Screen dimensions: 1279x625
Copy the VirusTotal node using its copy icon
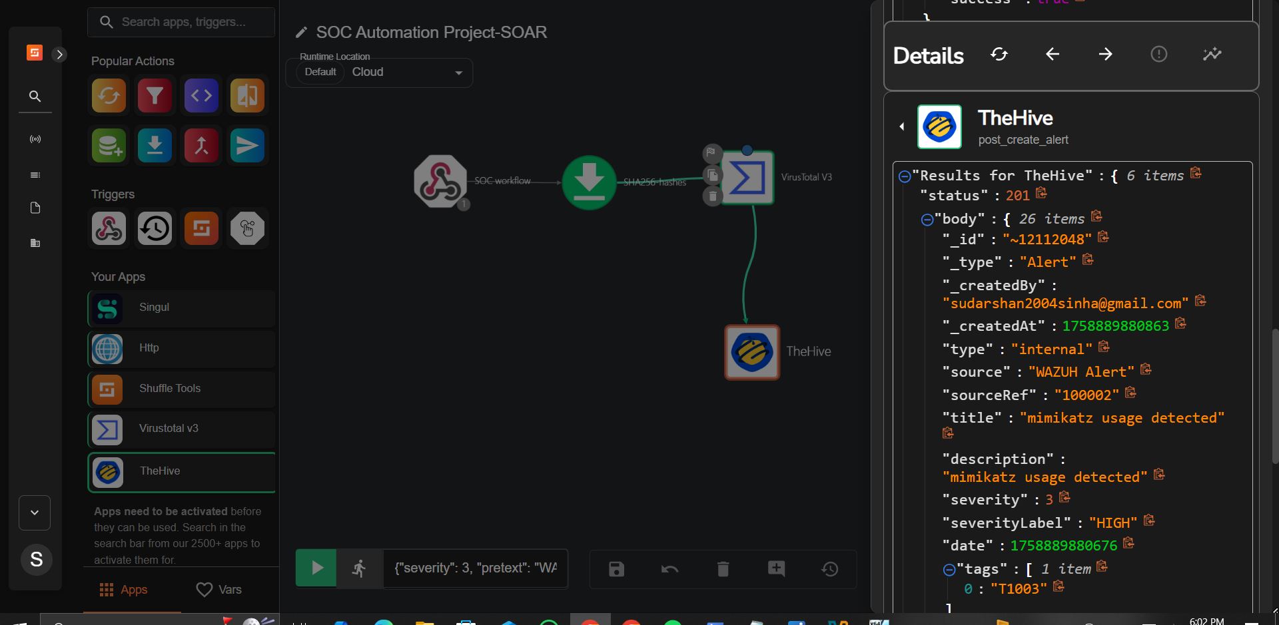[713, 175]
